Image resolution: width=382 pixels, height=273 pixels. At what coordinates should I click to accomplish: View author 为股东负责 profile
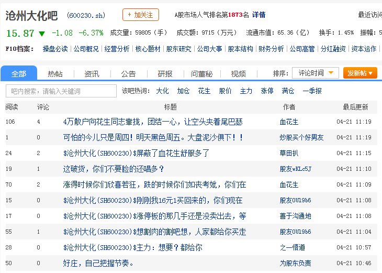coord(296,263)
